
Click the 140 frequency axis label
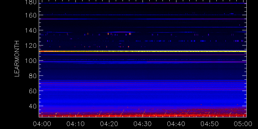click(30, 30)
